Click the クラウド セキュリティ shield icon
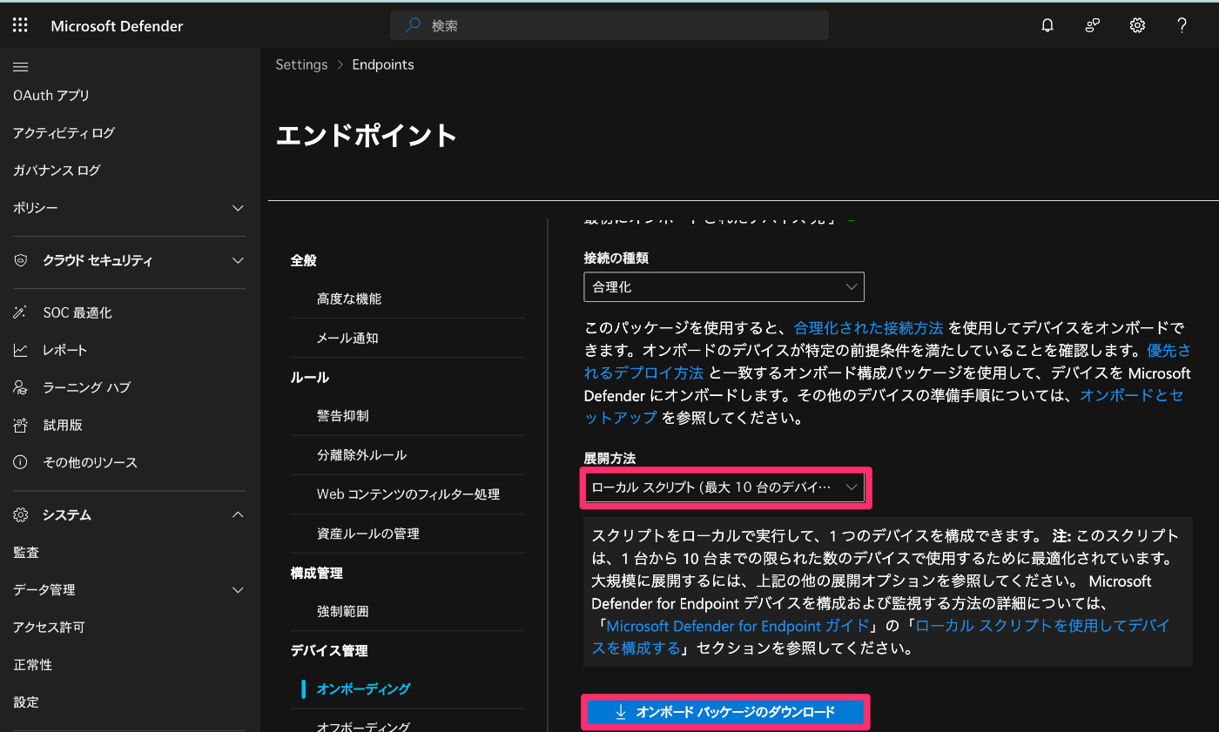This screenshot has width=1219, height=732. click(x=21, y=260)
